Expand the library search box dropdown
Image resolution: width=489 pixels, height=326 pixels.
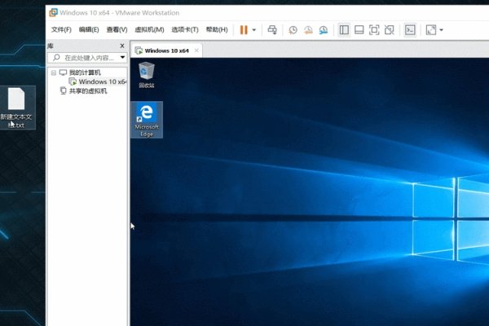122,58
